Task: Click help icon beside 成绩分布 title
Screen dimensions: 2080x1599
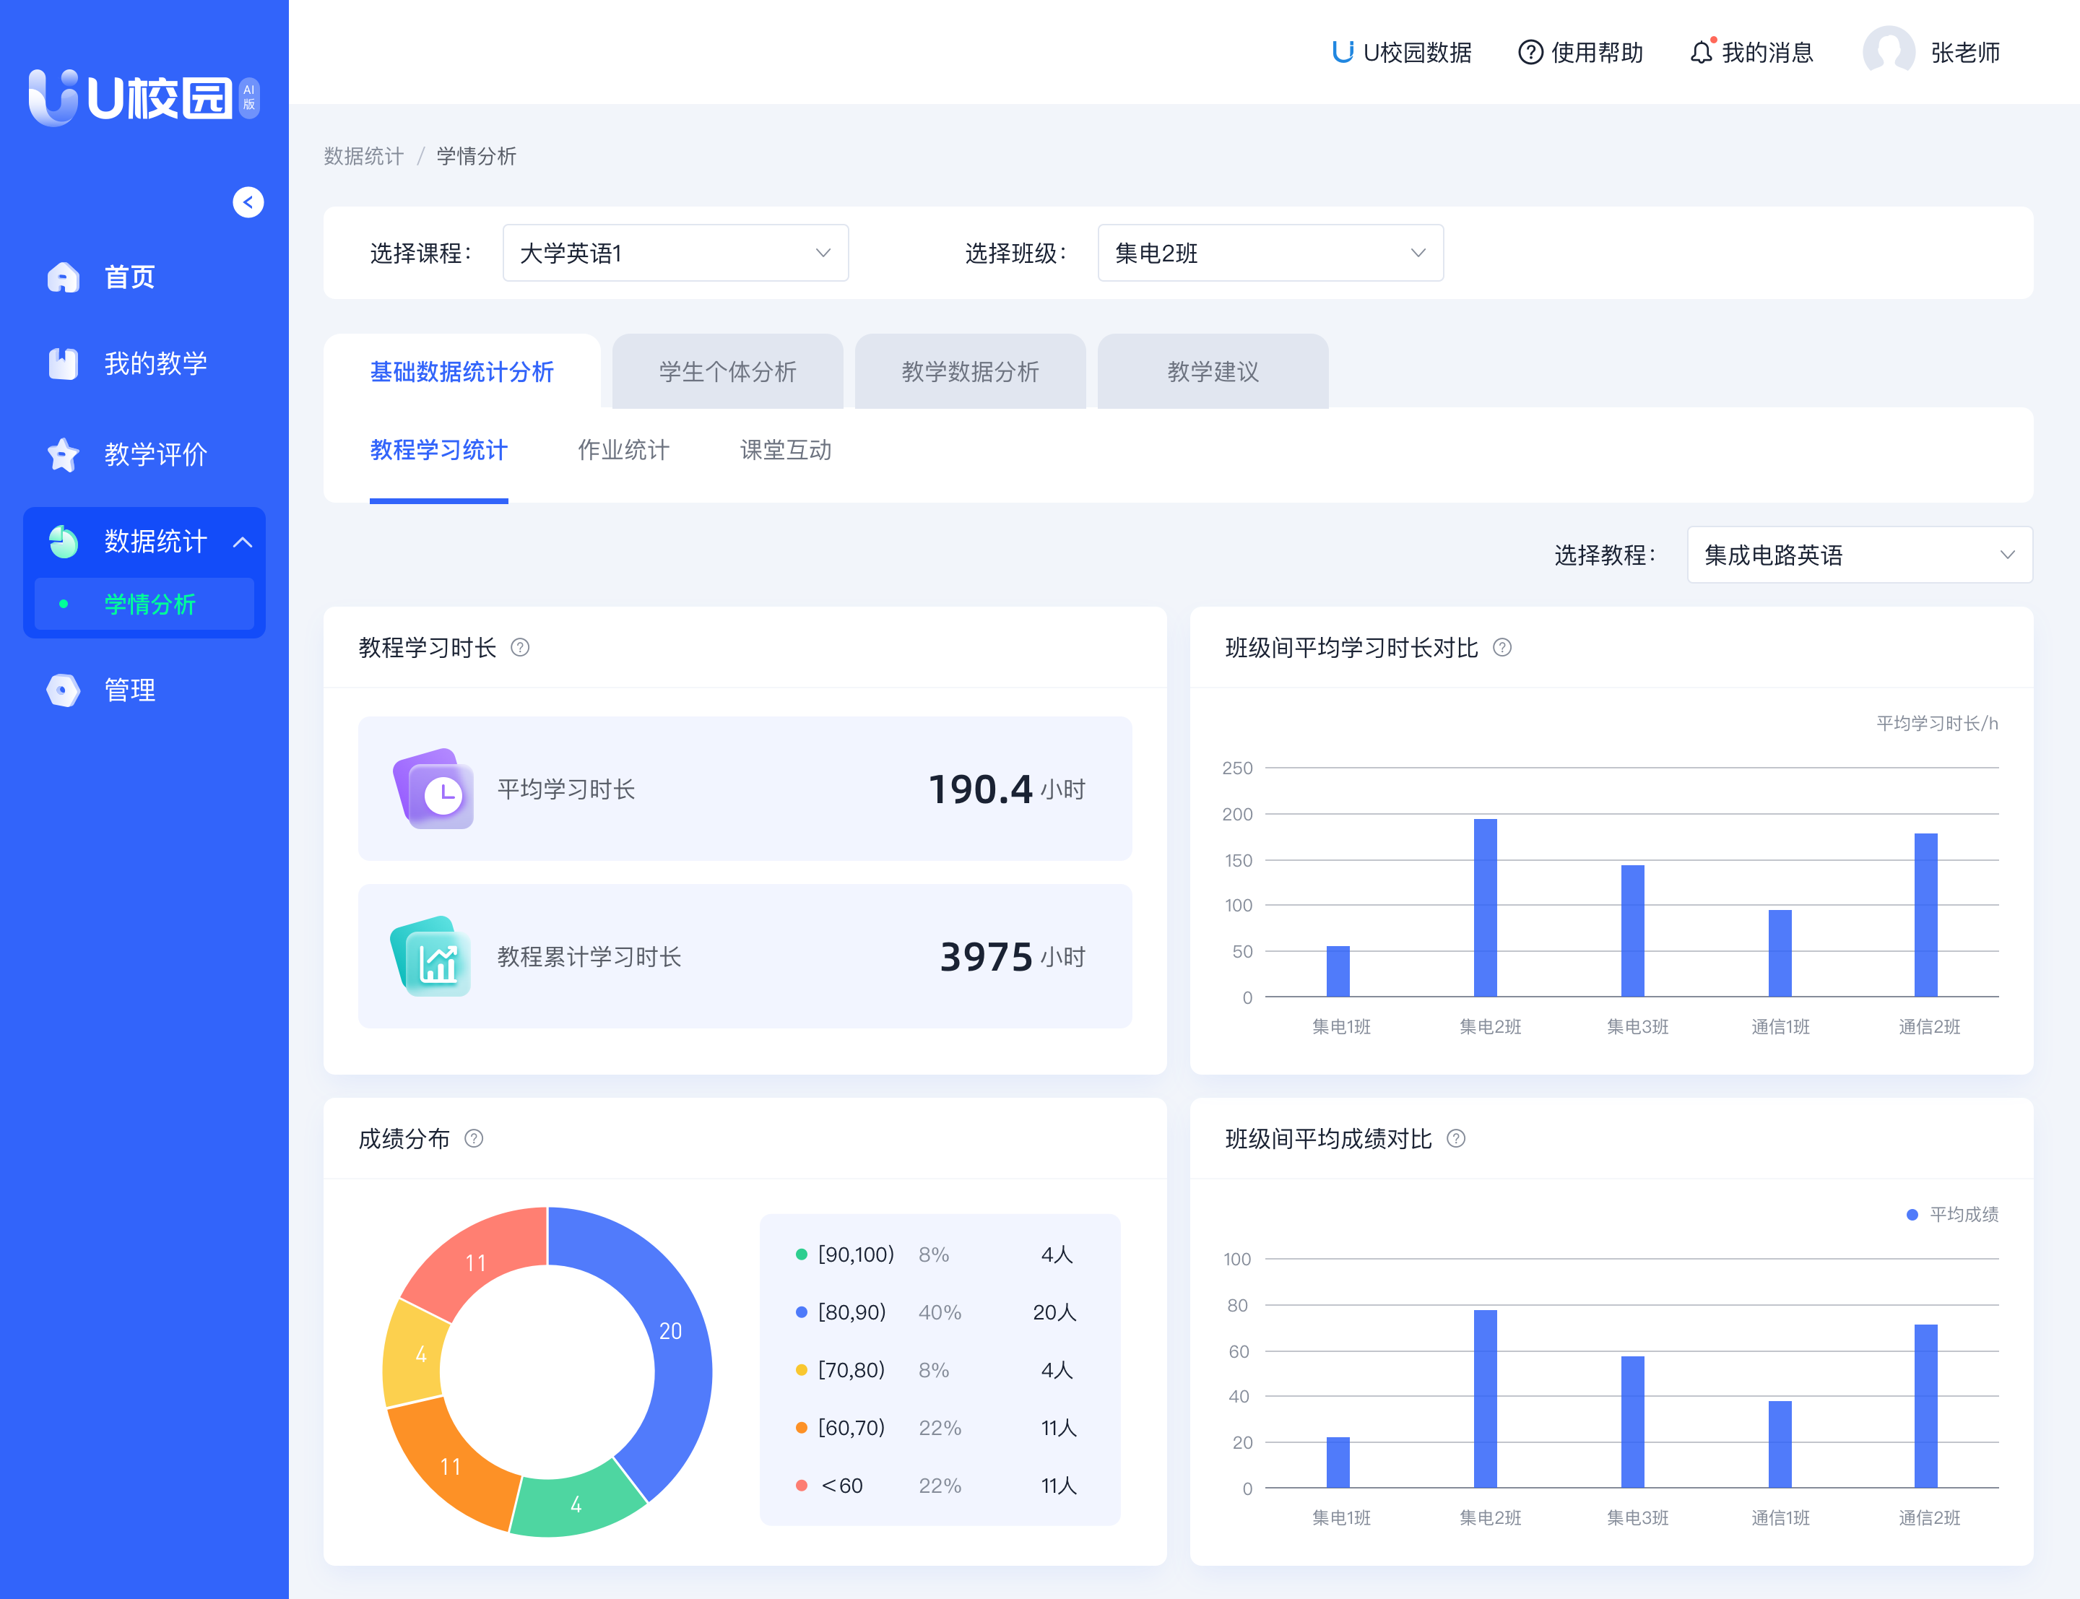Action: tap(473, 1139)
